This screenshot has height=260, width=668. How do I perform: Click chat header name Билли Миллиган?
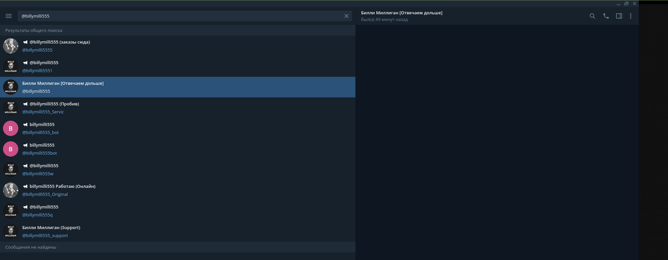(x=401, y=13)
